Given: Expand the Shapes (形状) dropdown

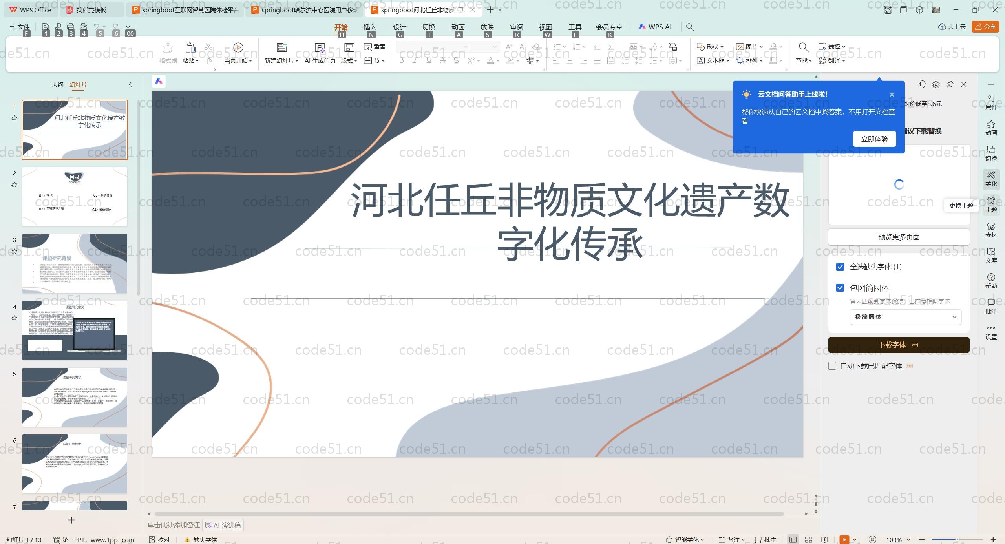Looking at the screenshot, I should coord(710,47).
